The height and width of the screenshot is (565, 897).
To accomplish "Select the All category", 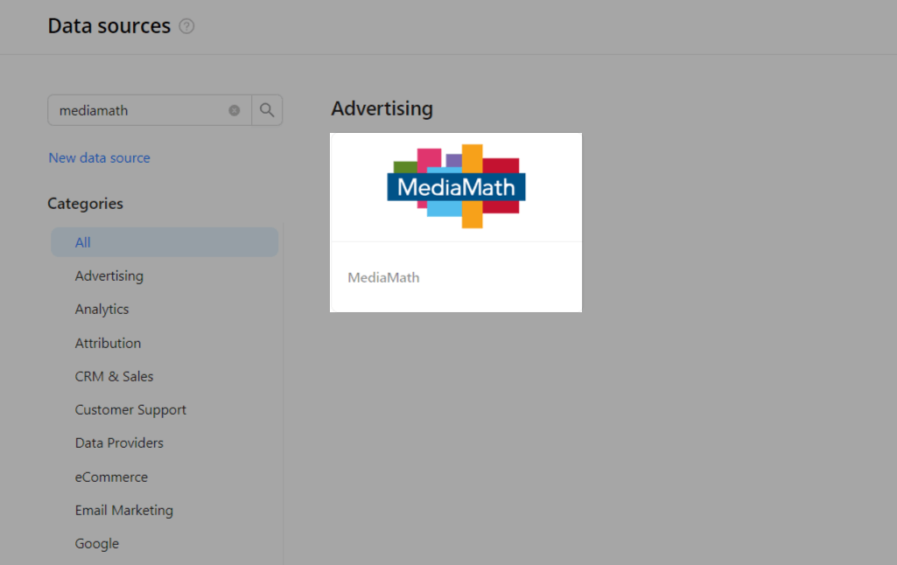I will click(165, 242).
